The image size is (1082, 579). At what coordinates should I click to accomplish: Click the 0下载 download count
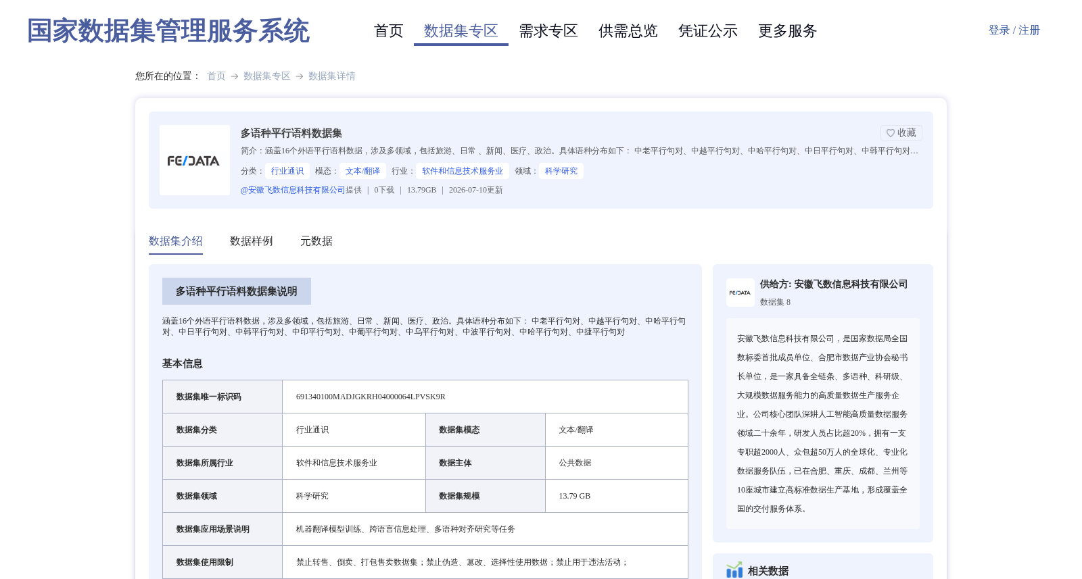[384, 190]
